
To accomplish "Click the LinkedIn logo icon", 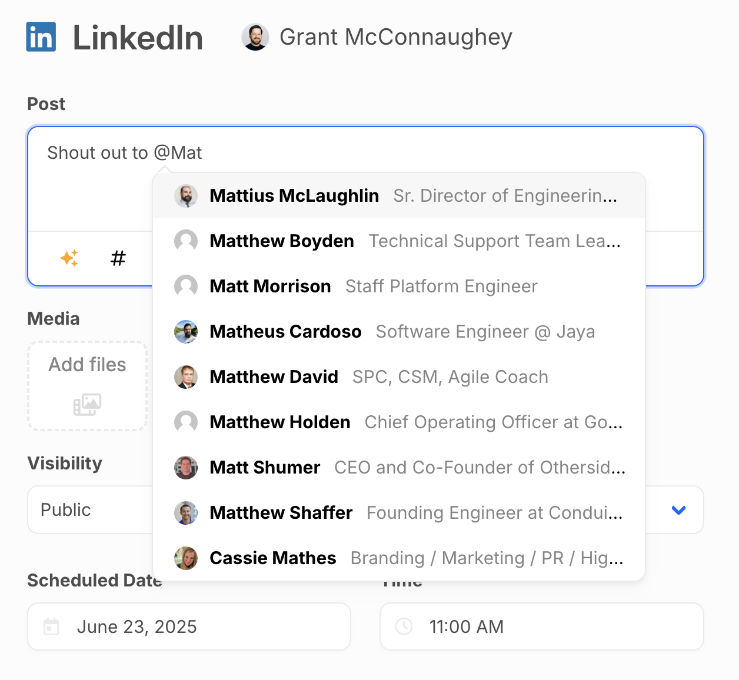I will pyautogui.click(x=41, y=36).
